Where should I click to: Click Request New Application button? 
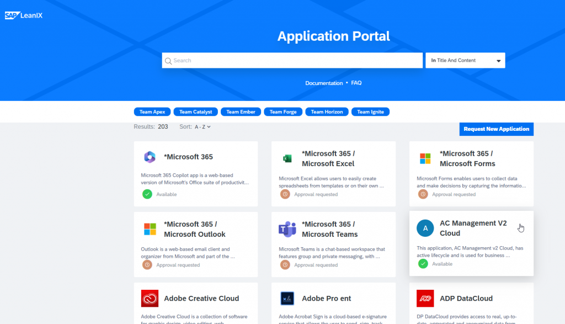click(496, 129)
